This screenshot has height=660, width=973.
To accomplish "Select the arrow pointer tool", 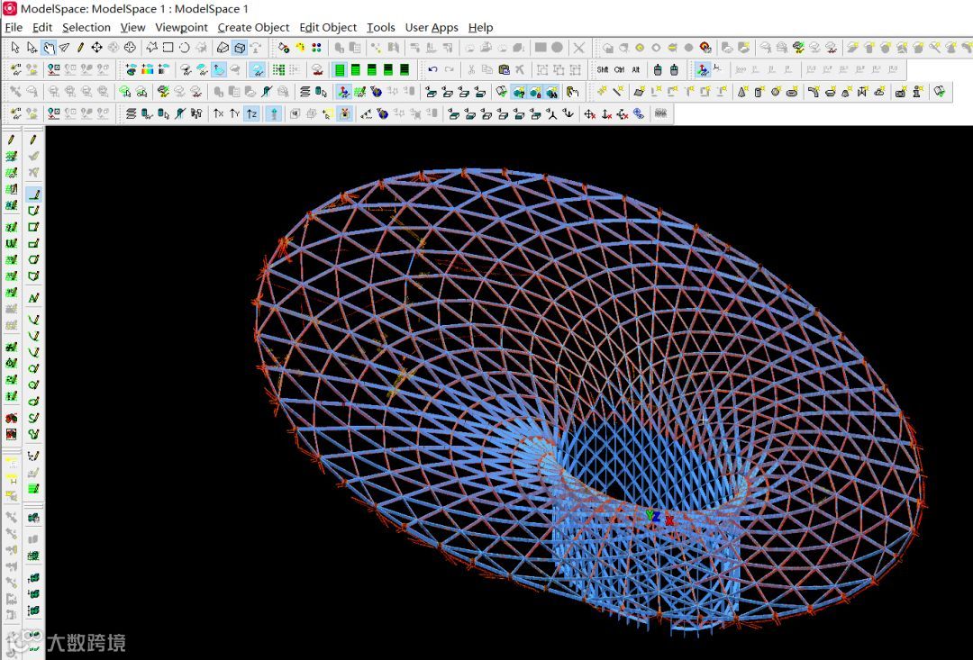I will pyautogui.click(x=15, y=47).
